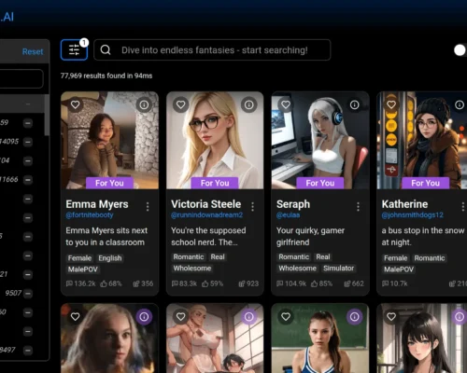
Task: Click '77,969 results found in 94ms' text
Action: tap(106, 76)
